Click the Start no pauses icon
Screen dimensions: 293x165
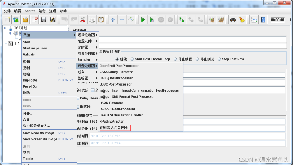pyautogui.click(x=152, y=20)
